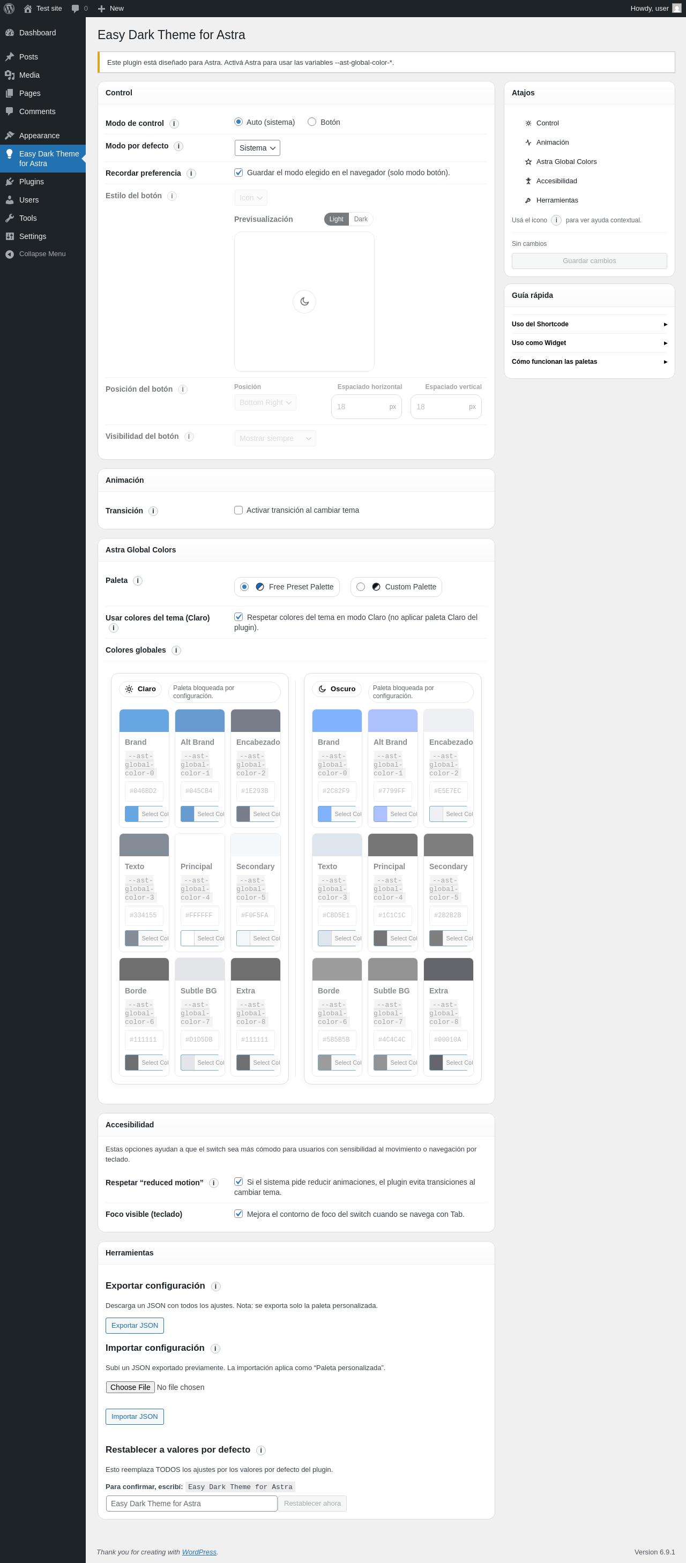Click info icon beside Exportar configuración
Image resolution: width=686 pixels, height=1563 pixels.
coord(216,1287)
